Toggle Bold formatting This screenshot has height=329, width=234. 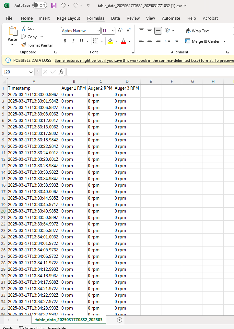point(65,41)
